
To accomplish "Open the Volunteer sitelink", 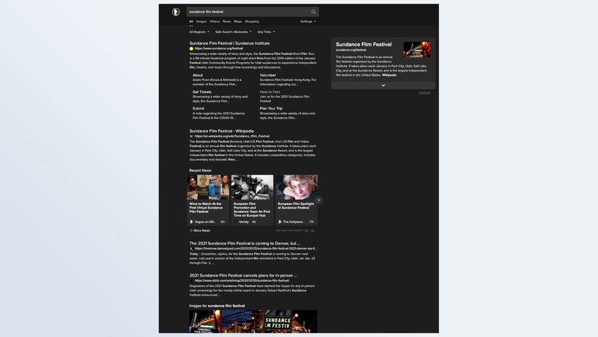I will [268, 75].
